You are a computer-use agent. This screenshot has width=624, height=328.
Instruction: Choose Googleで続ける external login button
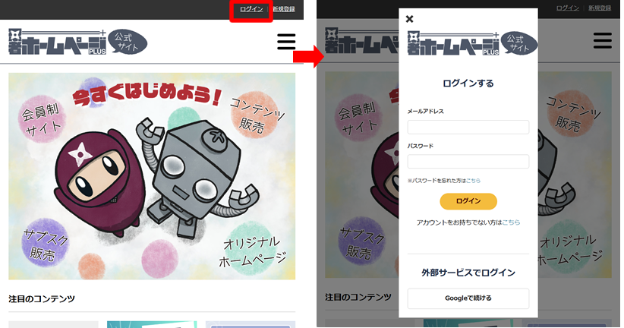click(x=468, y=298)
